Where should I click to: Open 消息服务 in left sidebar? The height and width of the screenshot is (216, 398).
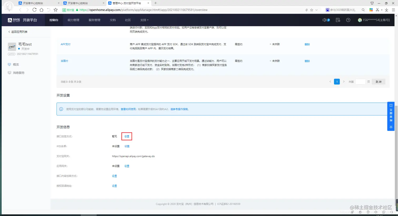pos(16,73)
